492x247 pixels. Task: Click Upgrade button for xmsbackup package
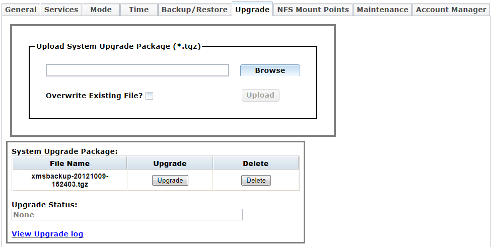click(170, 181)
